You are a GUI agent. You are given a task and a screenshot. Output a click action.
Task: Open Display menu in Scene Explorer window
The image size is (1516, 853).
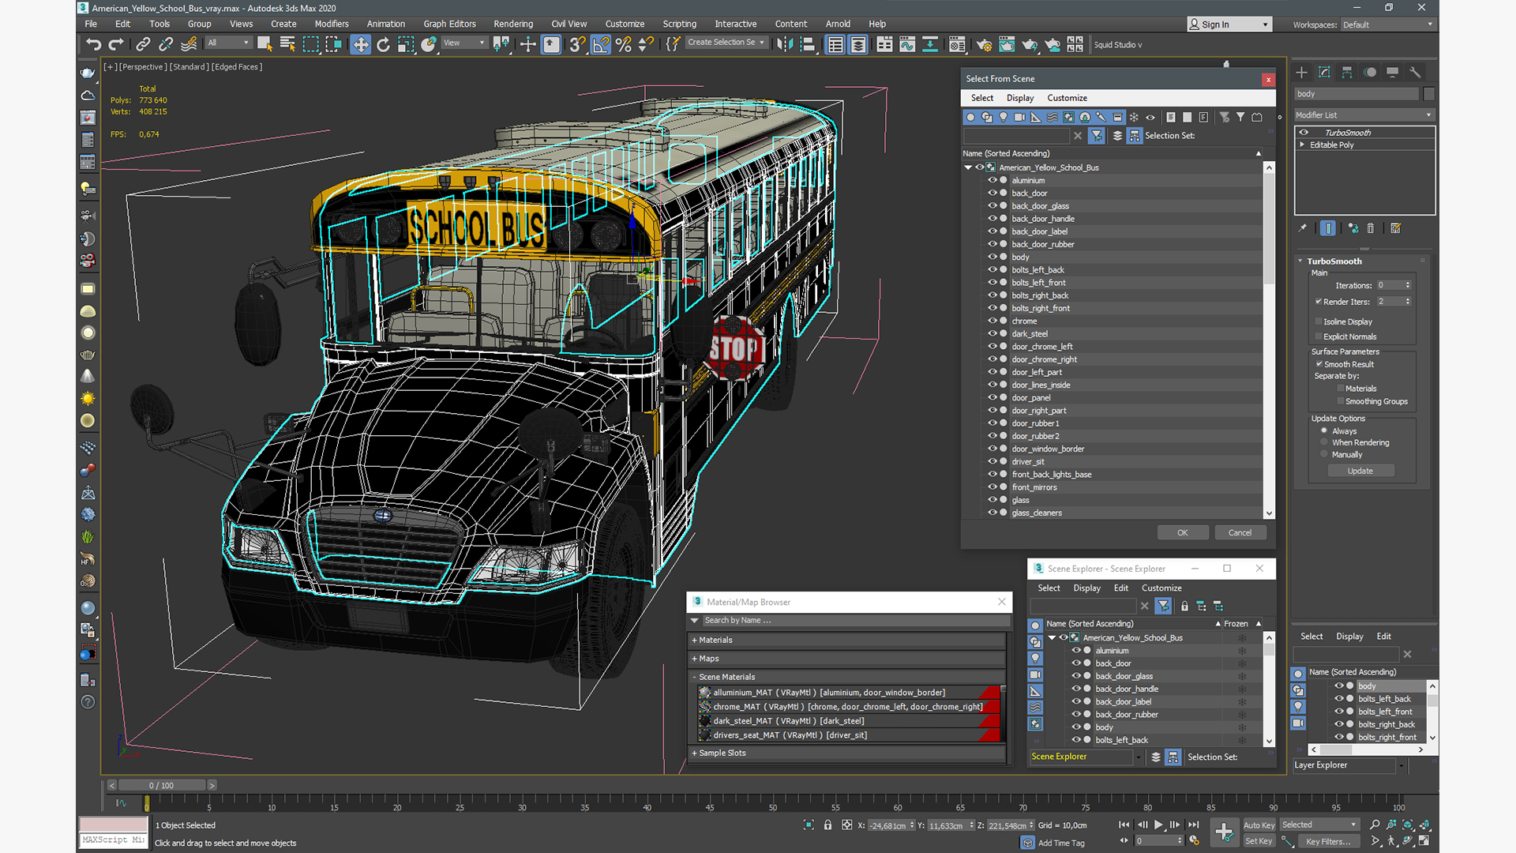click(1086, 588)
